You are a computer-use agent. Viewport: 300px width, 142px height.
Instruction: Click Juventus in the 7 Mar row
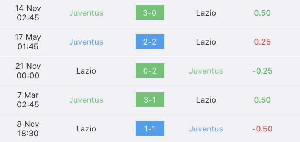(x=86, y=100)
